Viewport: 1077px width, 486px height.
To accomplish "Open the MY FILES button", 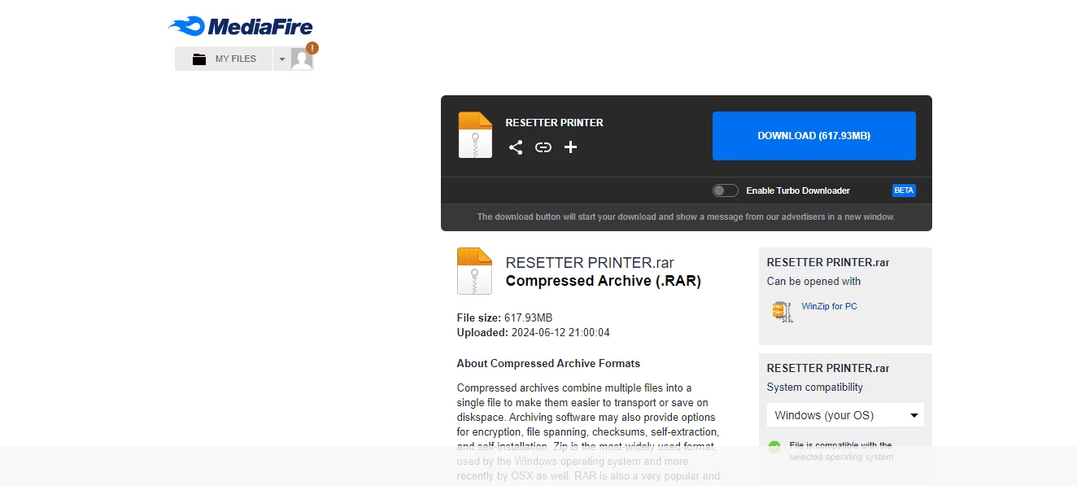I will point(224,59).
